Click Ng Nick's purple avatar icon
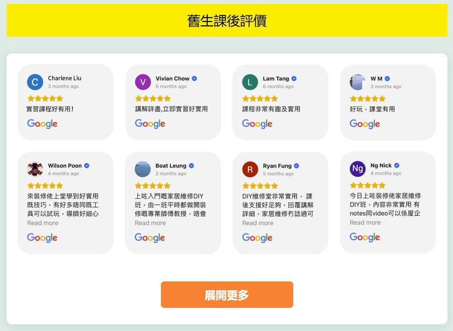 pyautogui.click(x=358, y=169)
